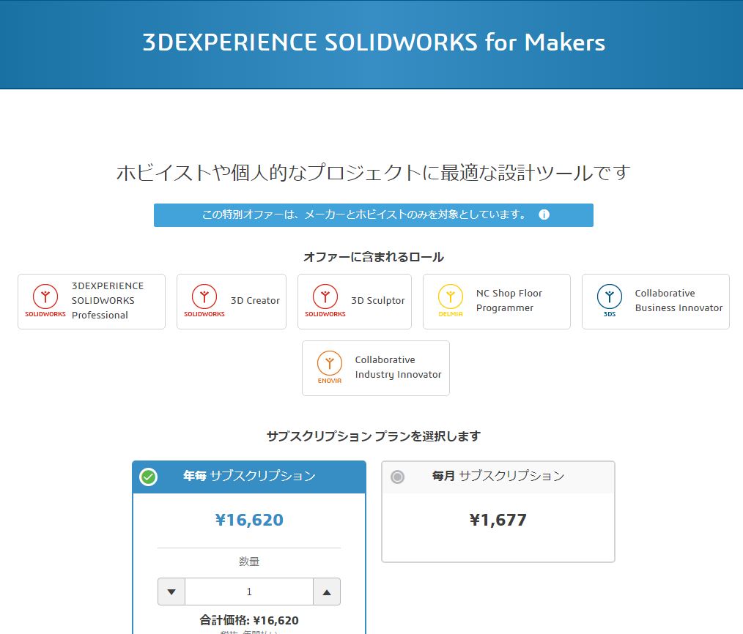743x634 pixels.
Task: Click the ¥16,620 annual price
Action: (x=249, y=520)
